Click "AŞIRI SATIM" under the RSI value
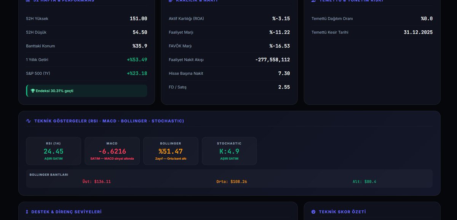The image size is (457, 220). (53, 159)
